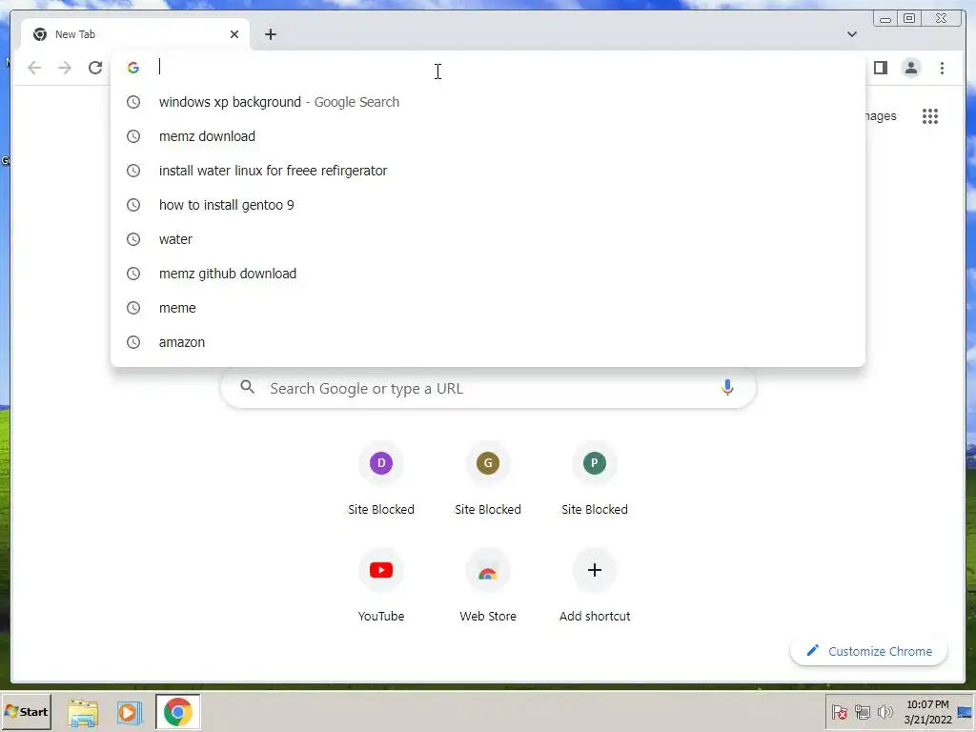Image resolution: width=976 pixels, height=732 pixels.
Task: Open the volume speaker tray icon
Action: pos(884,711)
